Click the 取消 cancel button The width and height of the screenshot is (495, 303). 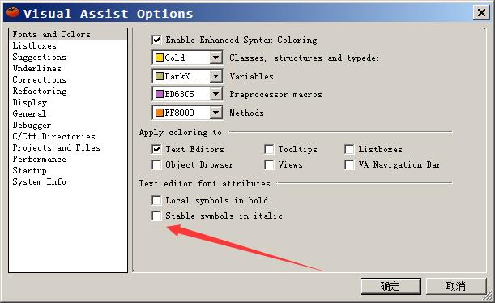pos(456,286)
